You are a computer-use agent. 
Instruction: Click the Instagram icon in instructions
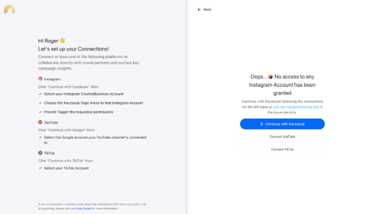pos(40,79)
